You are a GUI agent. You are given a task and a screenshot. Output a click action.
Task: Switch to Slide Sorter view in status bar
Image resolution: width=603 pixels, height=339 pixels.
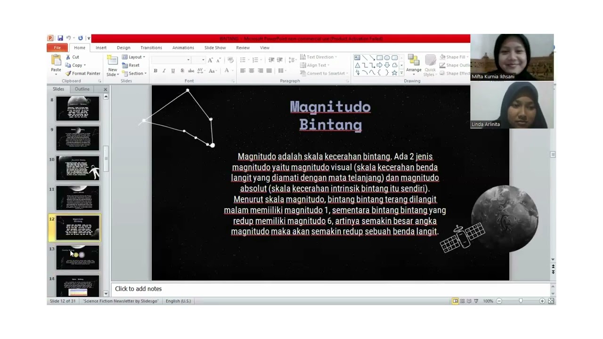click(462, 301)
